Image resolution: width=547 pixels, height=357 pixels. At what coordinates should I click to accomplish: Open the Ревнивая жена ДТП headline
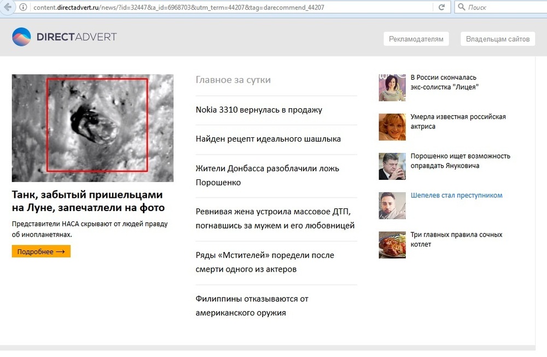coord(275,219)
